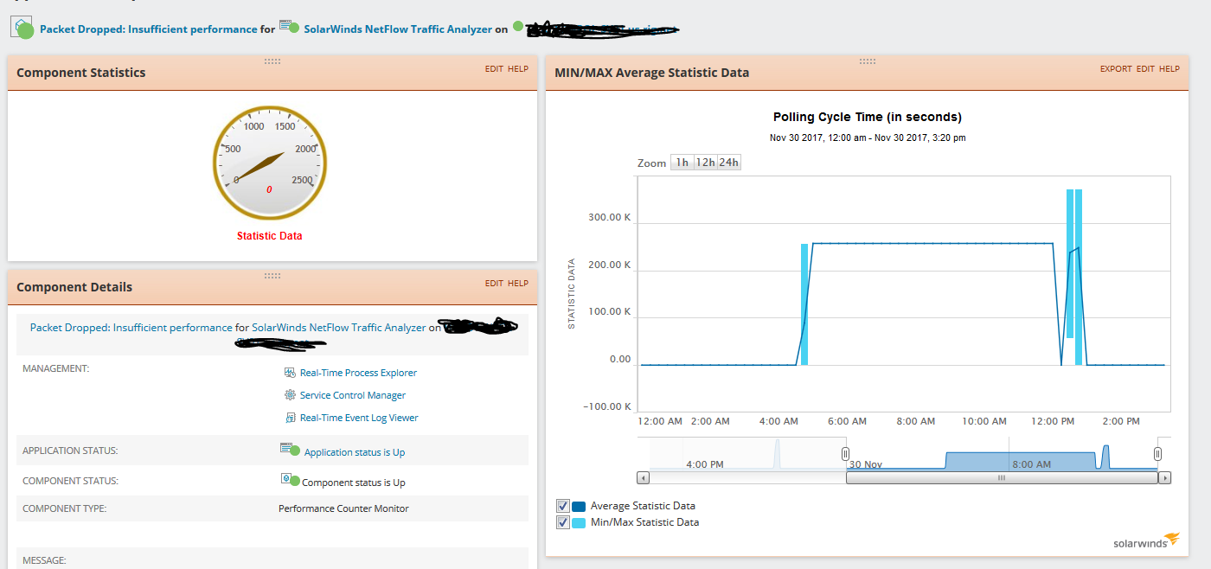Open the Real-Time Event Log Viewer link
Viewport: 1211px width, 569px height.
point(359,418)
